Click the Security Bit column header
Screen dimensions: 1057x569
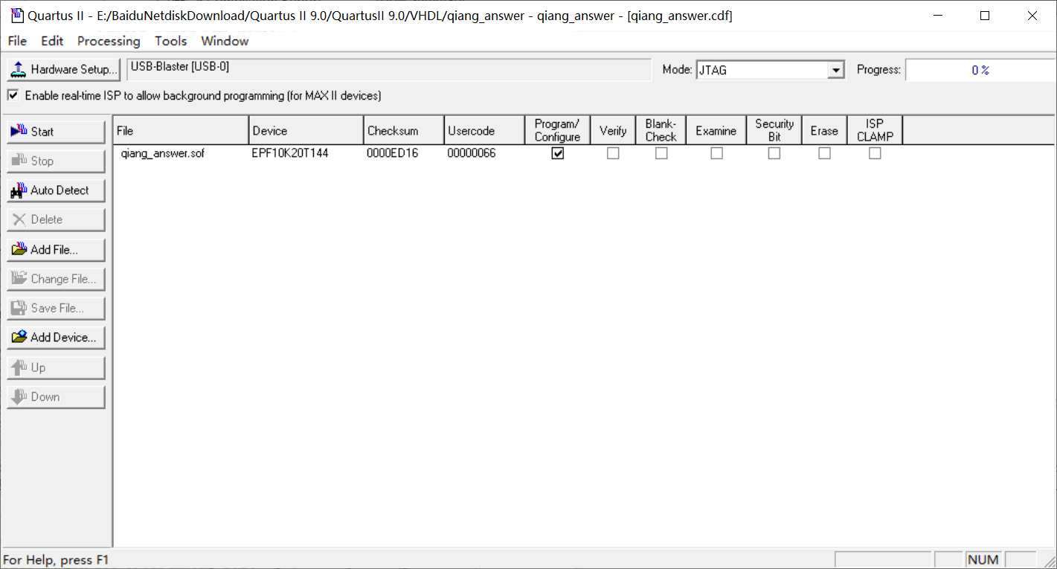click(x=774, y=130)
